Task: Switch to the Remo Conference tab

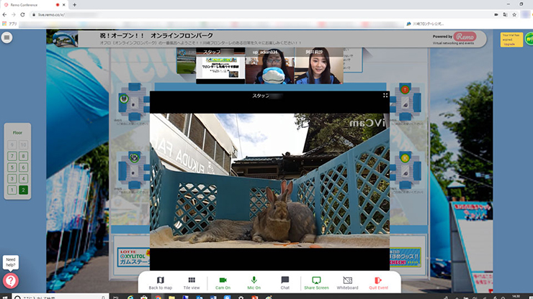Action: pyautogui.click(x=34, y=5)
